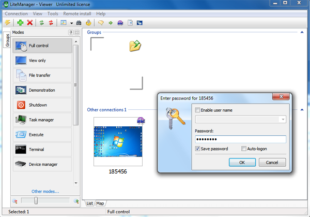The width and height of the screenshot is (310, 217).
Task: Click the small green arrow toolbar icon
Action: coord(111,23)
